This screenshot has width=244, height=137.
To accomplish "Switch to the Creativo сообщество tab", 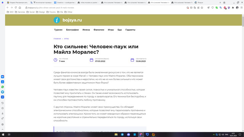I will pyautogui.click(x=65, y=3).
